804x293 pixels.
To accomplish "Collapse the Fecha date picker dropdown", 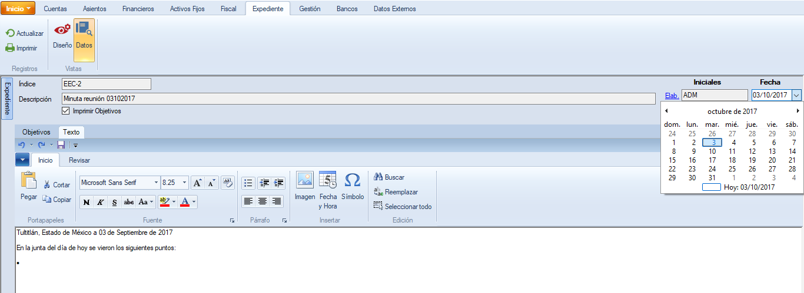I will click(x=796, y=95).
